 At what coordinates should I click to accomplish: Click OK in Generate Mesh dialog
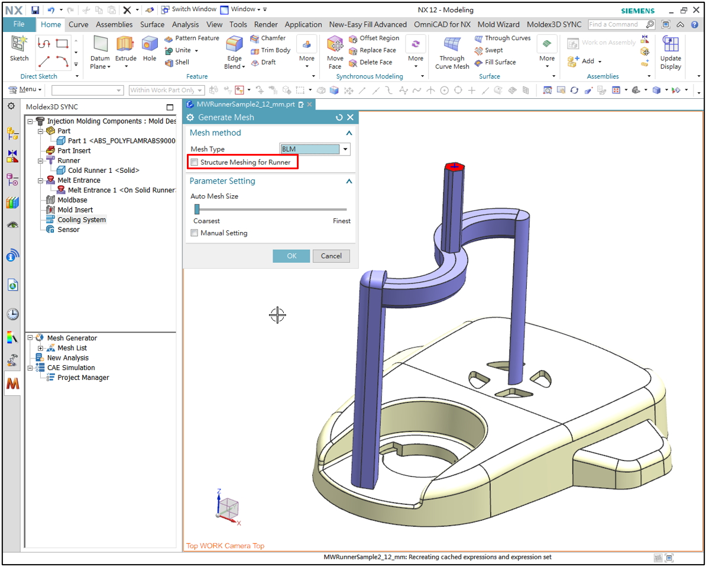pos(292,256)
